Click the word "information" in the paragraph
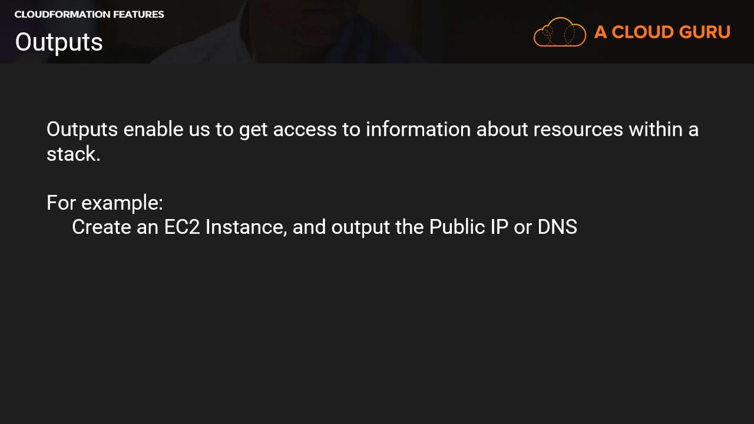The height and width of the screenshot is (424, 754). (x=418, y=130)
